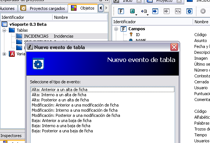210x143 pixels.
Task: Click the Objetos tab colored icon
Action: coord(74,8)
